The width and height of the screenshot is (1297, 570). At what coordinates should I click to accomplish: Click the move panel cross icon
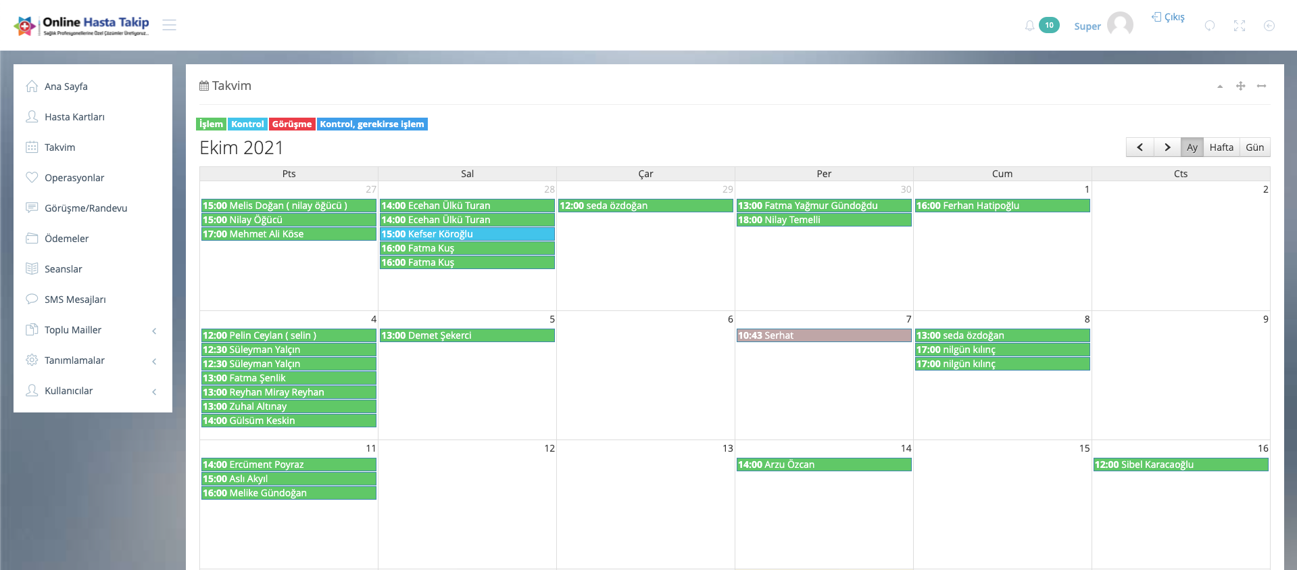coord(1240,86)
